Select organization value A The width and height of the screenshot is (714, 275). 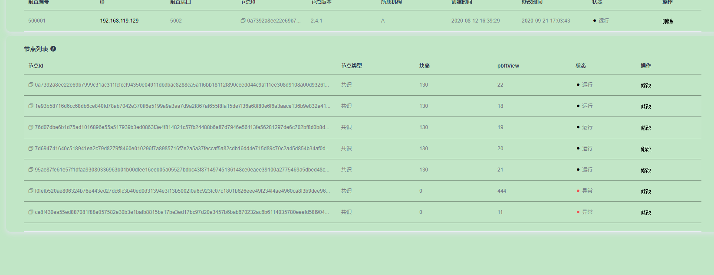point(383,21)
